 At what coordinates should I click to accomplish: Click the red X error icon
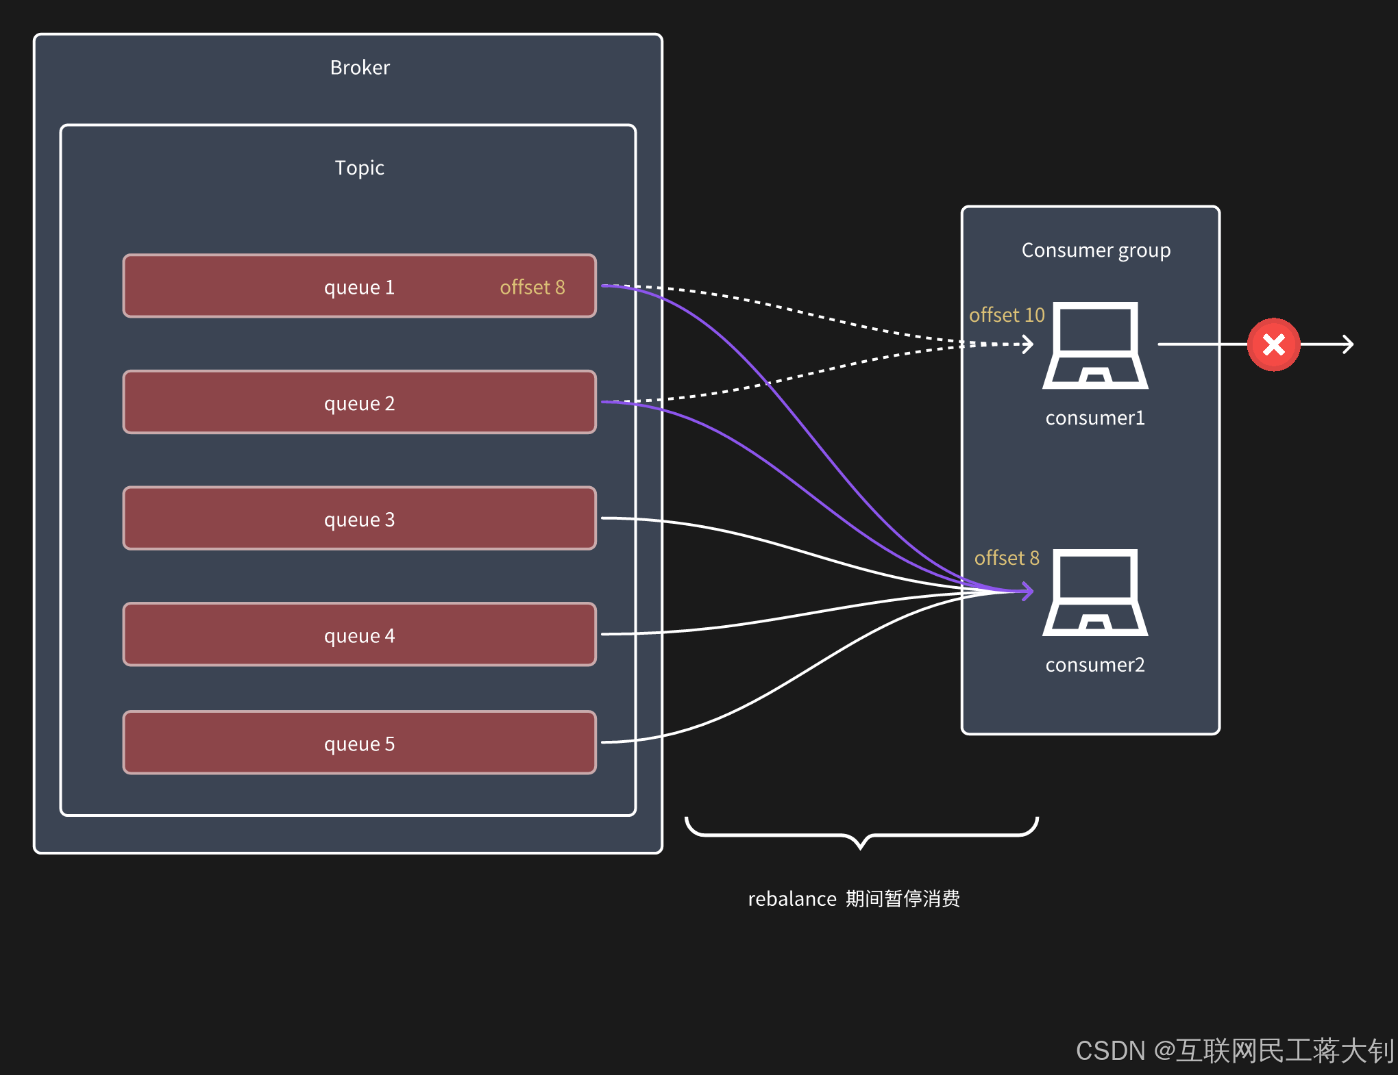(1273, 344)
